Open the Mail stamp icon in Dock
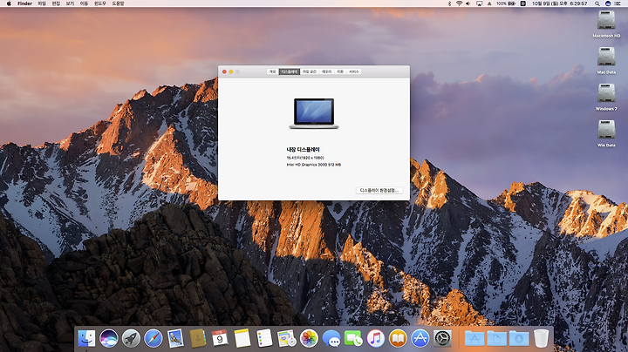 pyautogui.click(x=175, y=338)
